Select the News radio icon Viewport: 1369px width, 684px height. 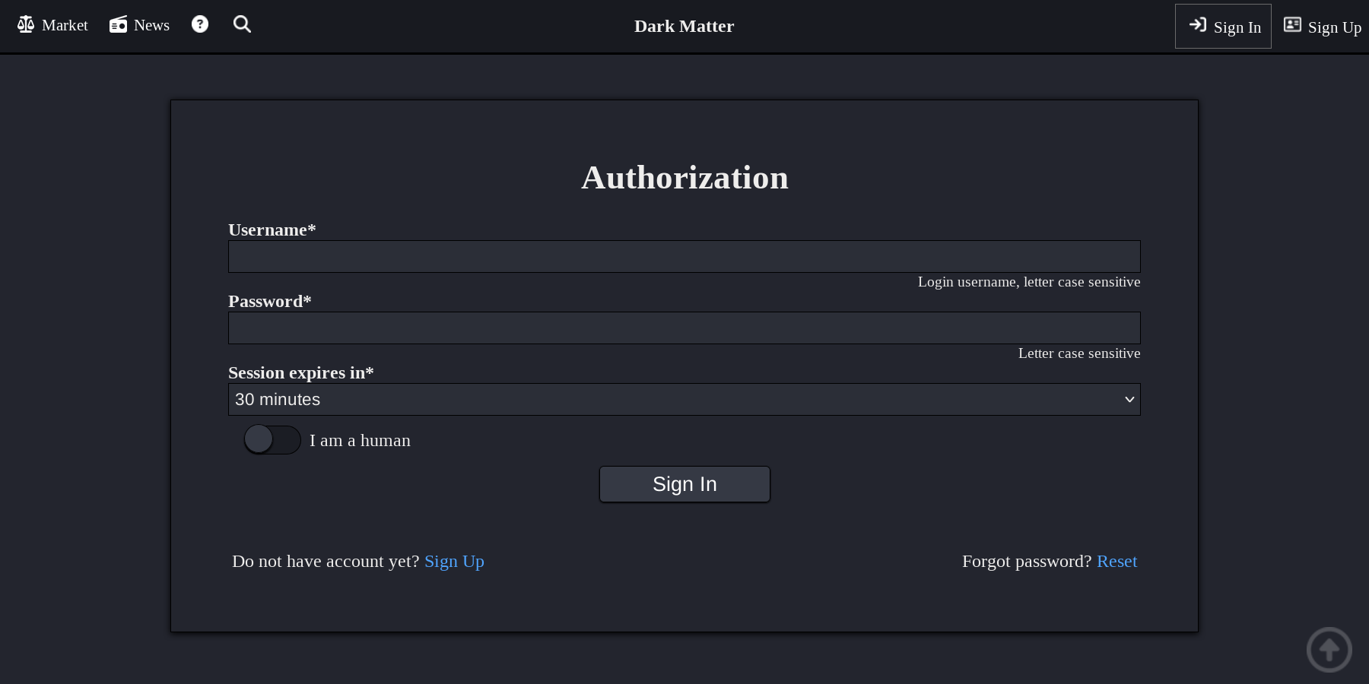coord(118,24)
